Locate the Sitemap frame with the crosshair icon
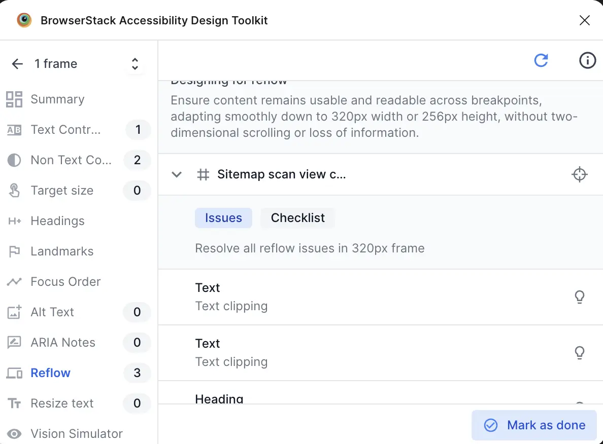The height and width of the screenshot is (444, 603). pyautogui.click(x=579, y=174)
